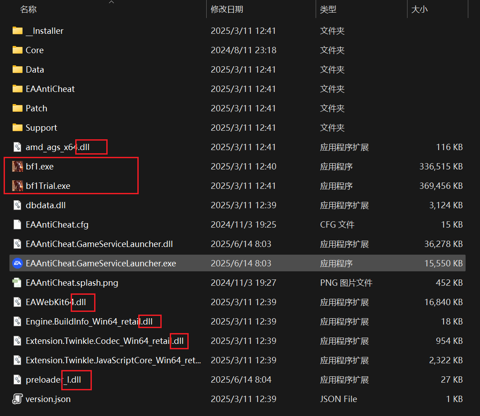Click the JSON File type cell
This screenshot has width=480, height=416.
(339, 399)
